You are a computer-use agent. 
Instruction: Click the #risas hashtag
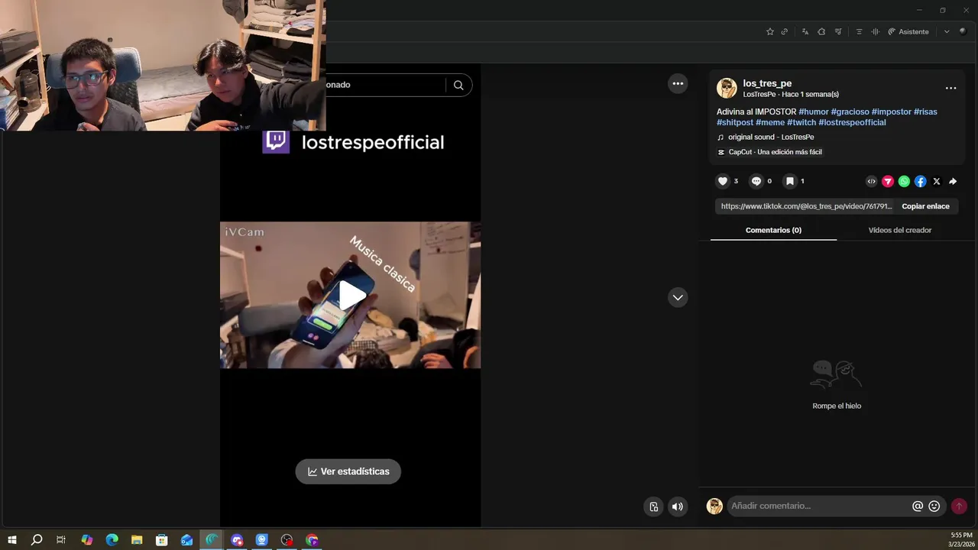pos(925,112)
